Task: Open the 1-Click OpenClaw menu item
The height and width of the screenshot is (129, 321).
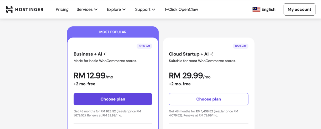Action: point(181,9)
